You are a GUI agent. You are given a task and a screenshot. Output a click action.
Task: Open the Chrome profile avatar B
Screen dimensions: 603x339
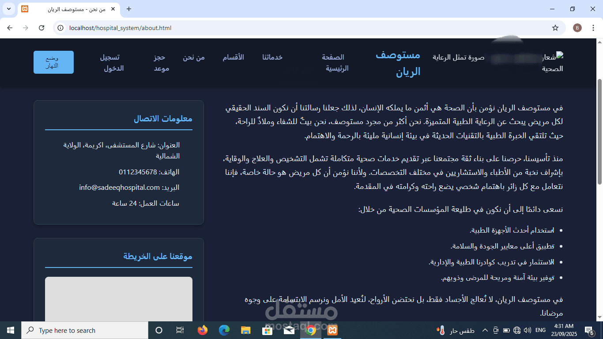click(x=577, y=28)
